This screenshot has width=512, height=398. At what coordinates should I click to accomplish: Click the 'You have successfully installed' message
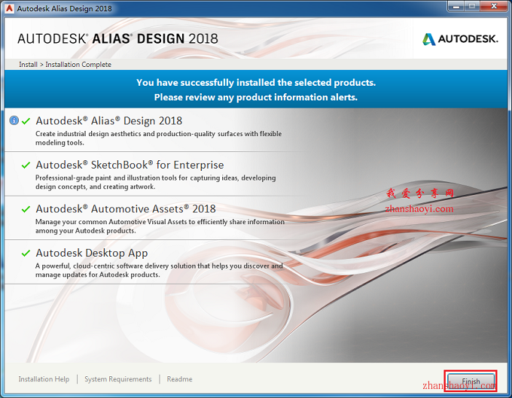click(x=256, y=83)
